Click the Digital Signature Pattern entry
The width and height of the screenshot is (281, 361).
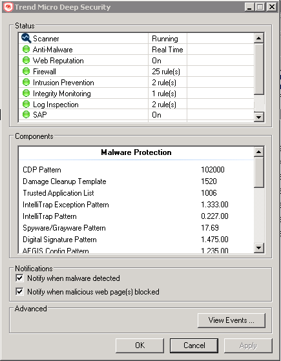59,240
